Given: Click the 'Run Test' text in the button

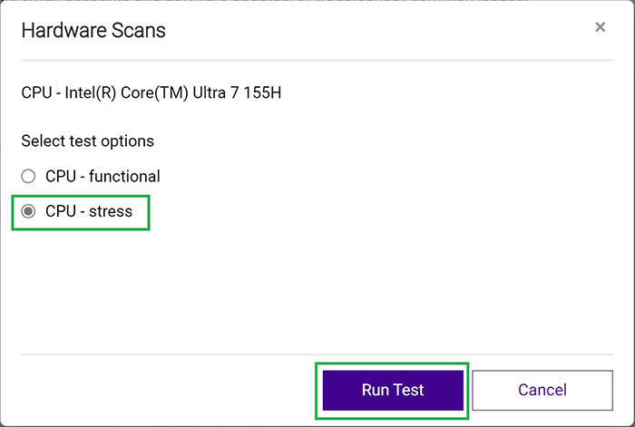Looking at the screenshot, I should (392, 390).
